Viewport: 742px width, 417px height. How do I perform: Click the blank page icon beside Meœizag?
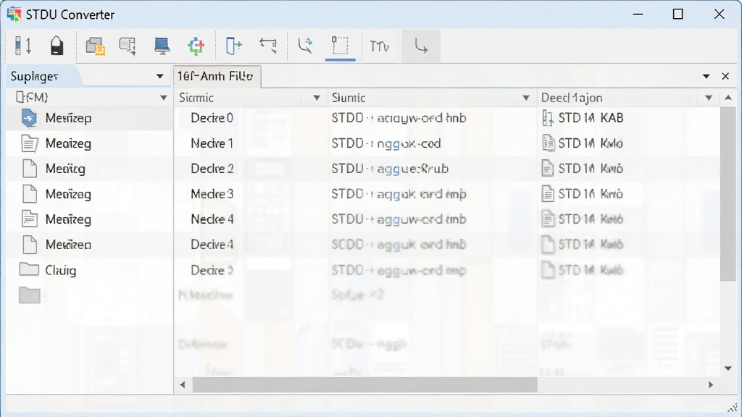click(30, 194)
